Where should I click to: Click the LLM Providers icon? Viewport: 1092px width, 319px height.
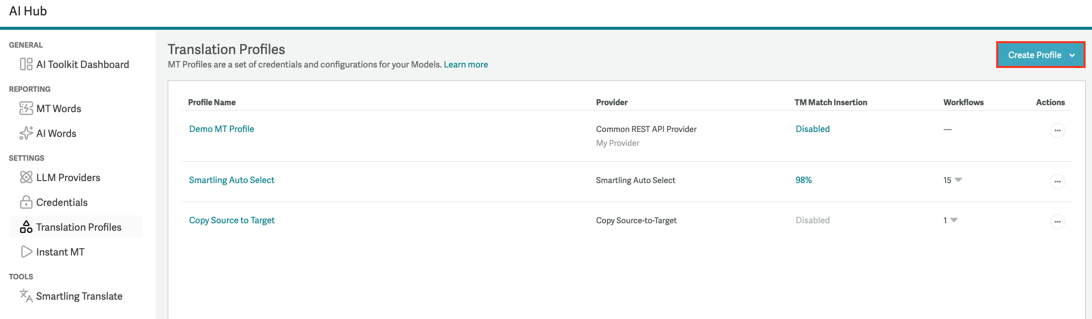26,177
